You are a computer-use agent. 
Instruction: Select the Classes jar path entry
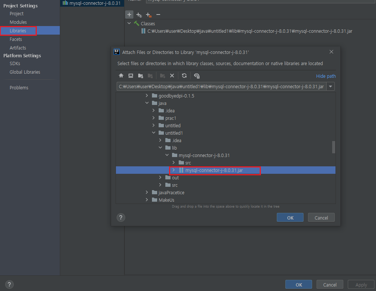point(250,31)
